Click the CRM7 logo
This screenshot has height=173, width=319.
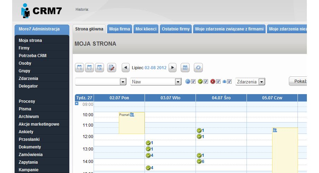click(41, 11)
